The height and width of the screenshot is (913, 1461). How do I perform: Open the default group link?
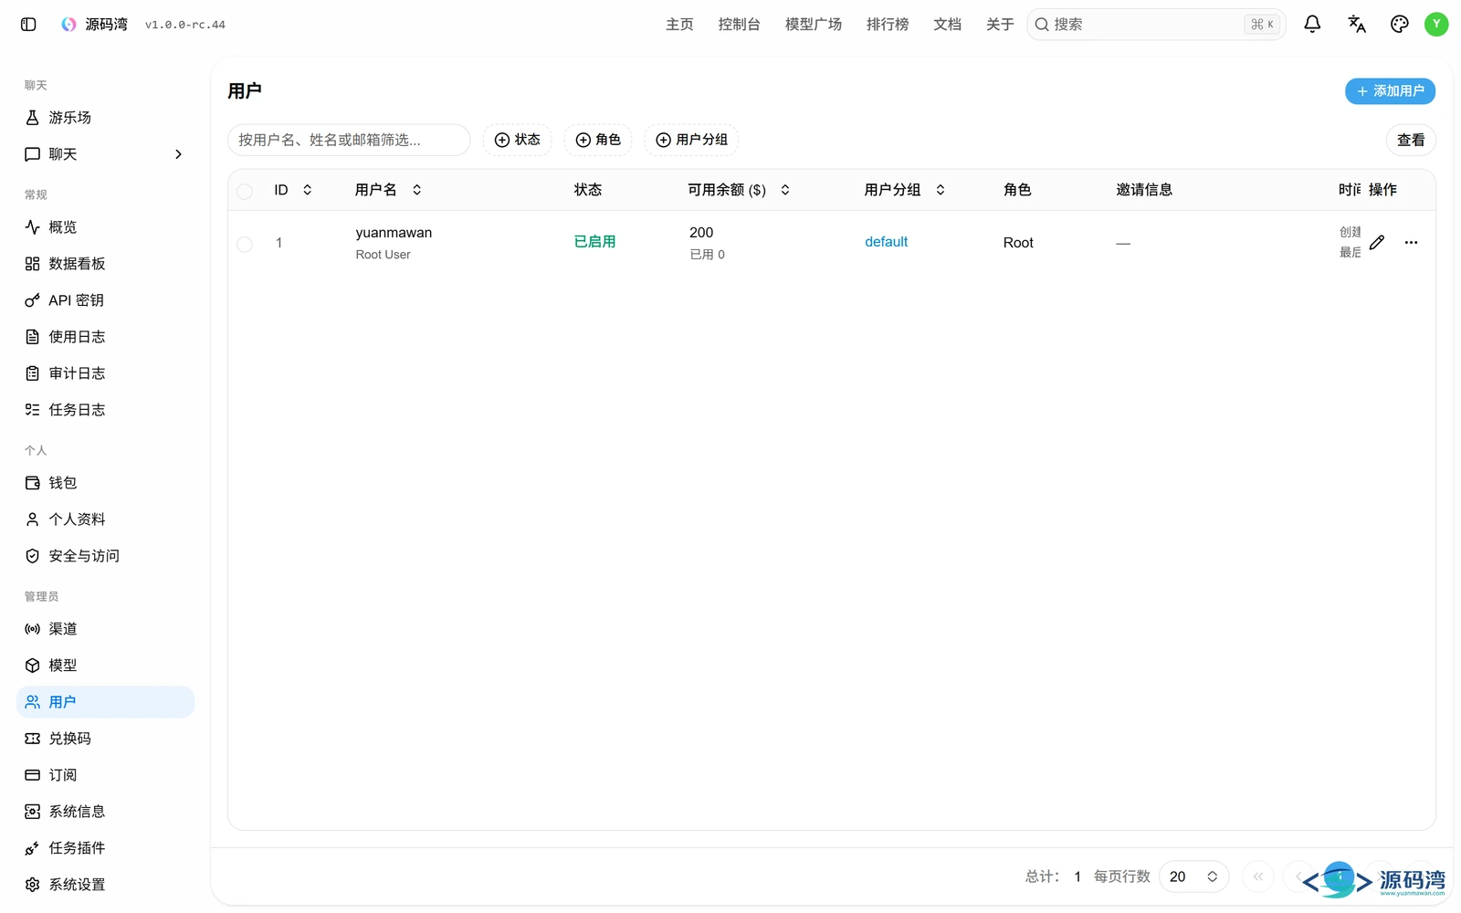pyautogui.click(x=886, y=242)
